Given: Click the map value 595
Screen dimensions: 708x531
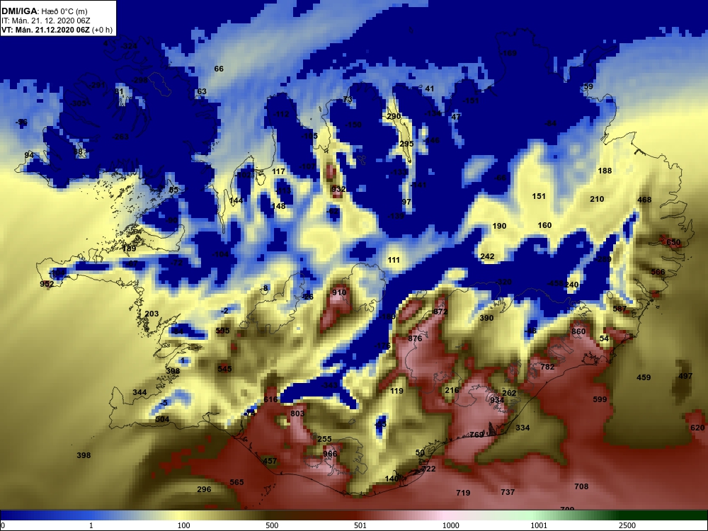Looking at the screenshot, I should [222, 331].
